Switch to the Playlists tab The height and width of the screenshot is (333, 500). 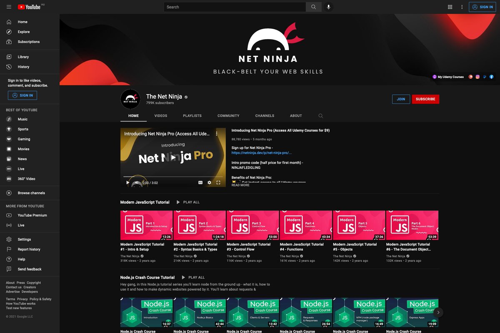click(192, 116)
